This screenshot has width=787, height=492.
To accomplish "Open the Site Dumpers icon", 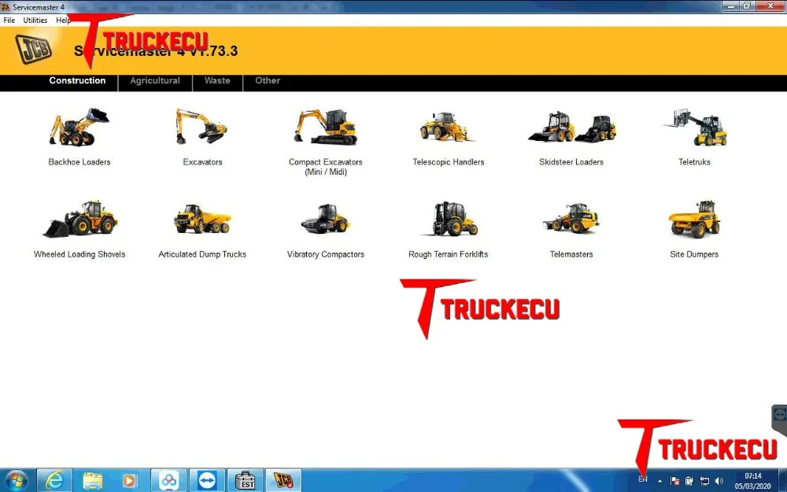I will tap(695, 219).
